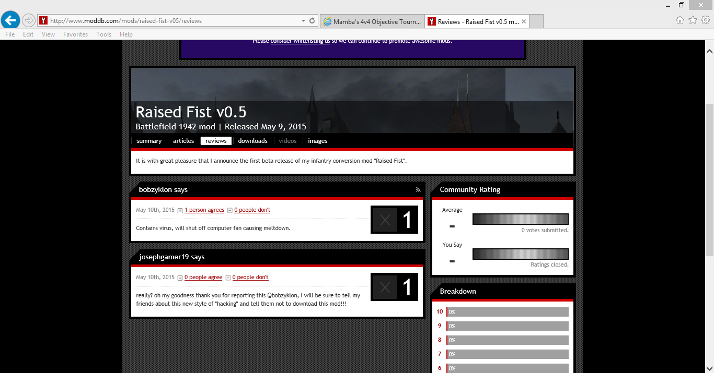Follow the 'consider whitelisting us' link

point(300,41)
